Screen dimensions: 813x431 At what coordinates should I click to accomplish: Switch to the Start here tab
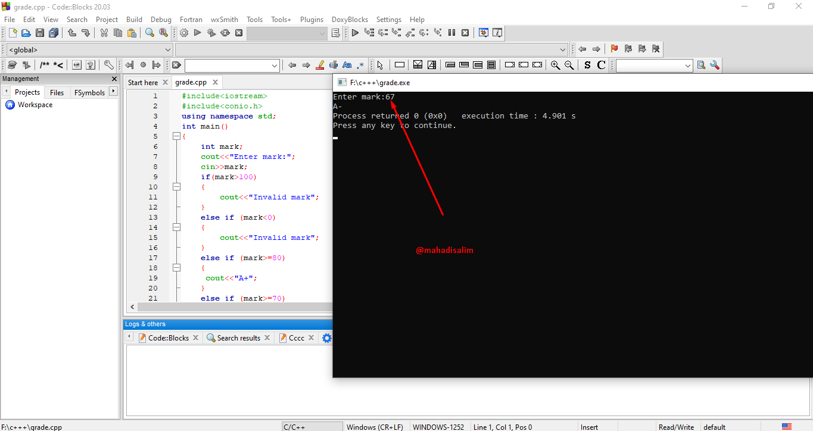[143, 83]
